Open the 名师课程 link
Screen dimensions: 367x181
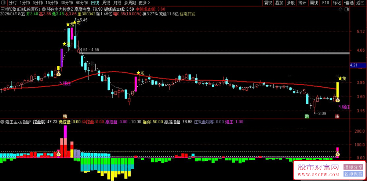click(353, 174)
